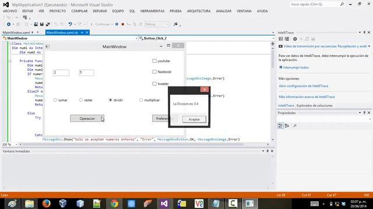Viewport: 373px width, 209px height.
Task: Open file using toolbar open icon
Action: tap(36, 24)
